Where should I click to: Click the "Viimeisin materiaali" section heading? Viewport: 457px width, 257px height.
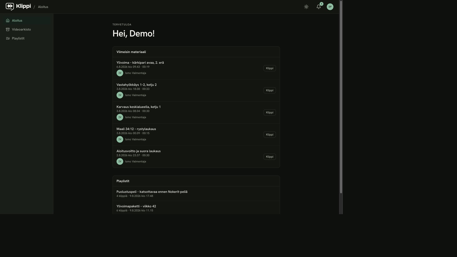pyautogui.click(x=131, y=52)
